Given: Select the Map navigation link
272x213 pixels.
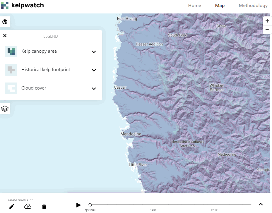Looking at the screenshot, I should (x=220, y=5).
